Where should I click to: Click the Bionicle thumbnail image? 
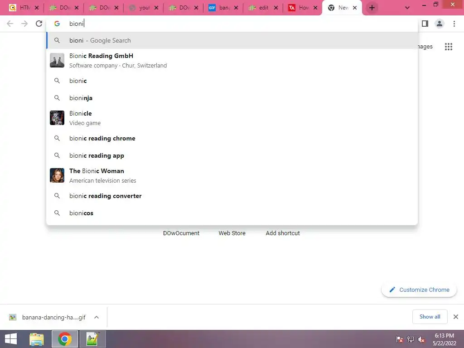pyautogui.click(x=57, y=118)
